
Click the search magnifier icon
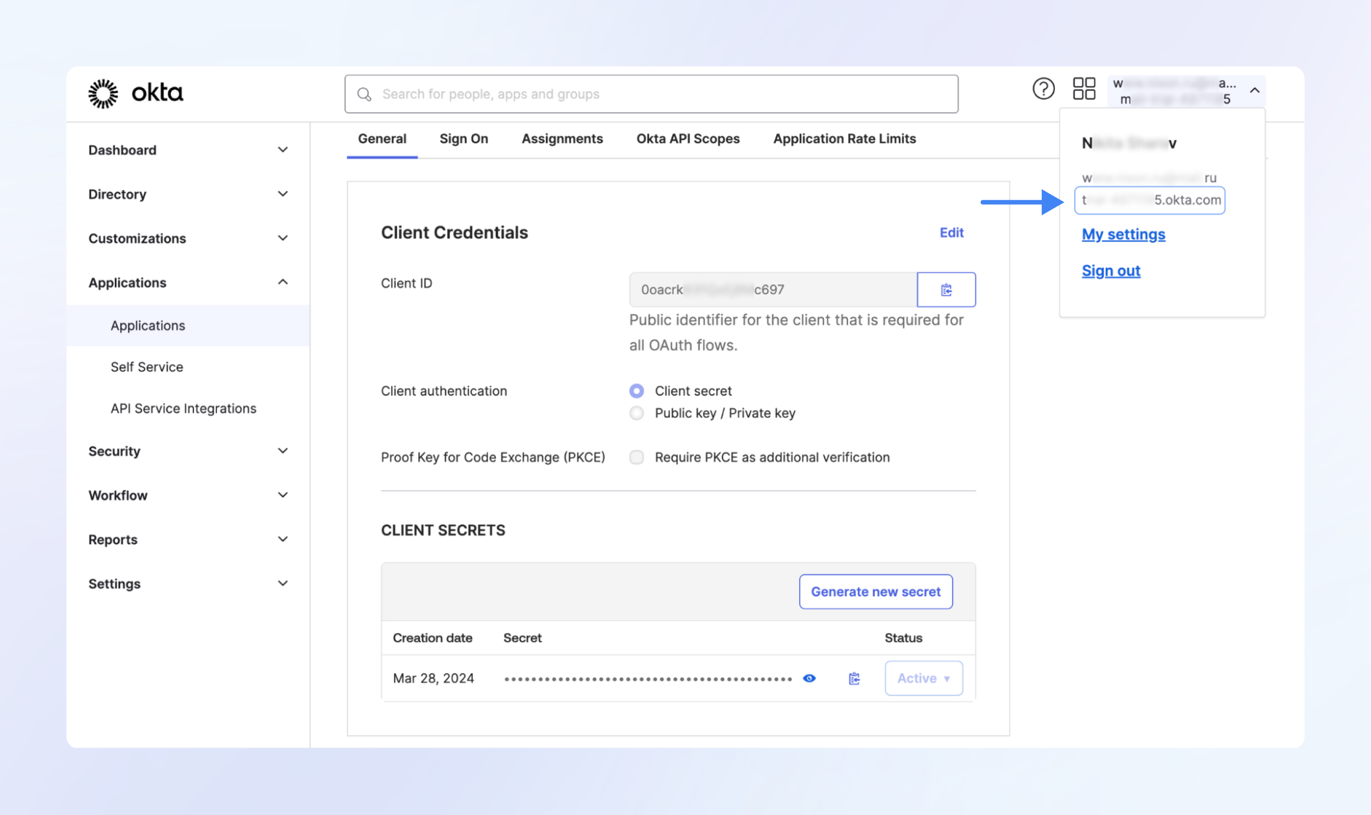pos(364,95)
